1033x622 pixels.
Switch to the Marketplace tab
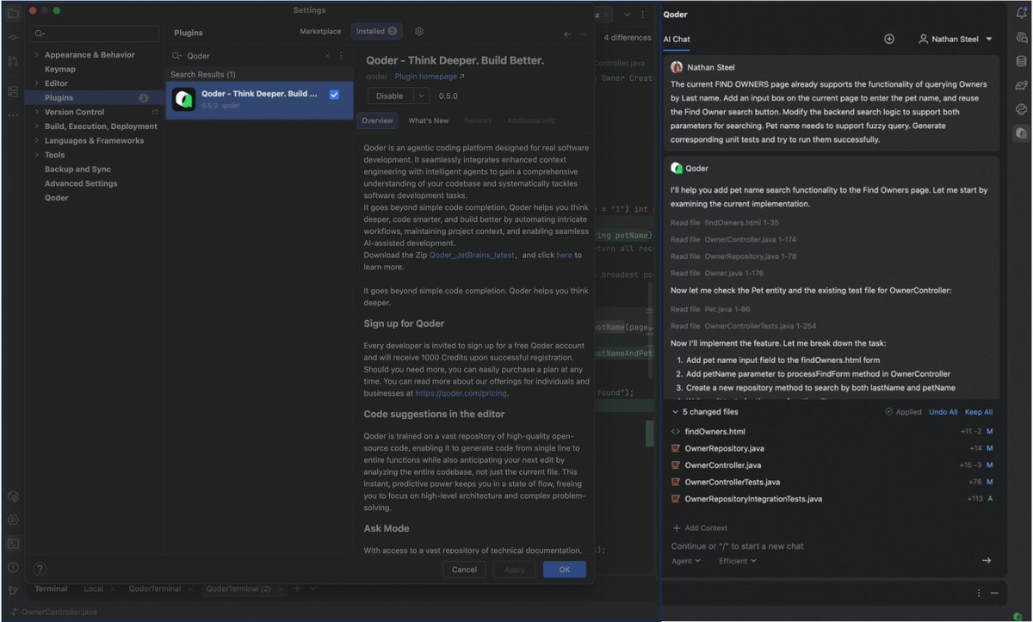click(x=320, y=31)
